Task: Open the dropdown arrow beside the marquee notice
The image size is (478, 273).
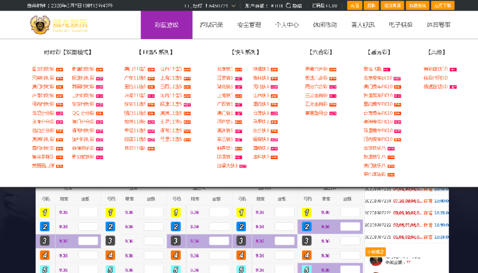Action: click(x=233, y=7)
